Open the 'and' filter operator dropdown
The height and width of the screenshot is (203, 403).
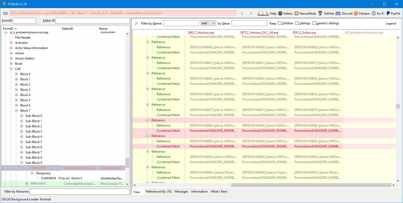(x=208, y=23)
